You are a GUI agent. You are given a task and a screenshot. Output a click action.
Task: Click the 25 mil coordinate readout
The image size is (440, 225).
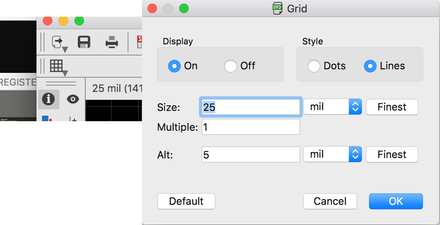point(117,88)
